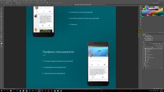164x92 pixels.
Task: Open the Фильтр menu
Action: (x=31, y=1)
